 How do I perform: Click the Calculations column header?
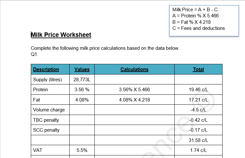coord(134,69)
